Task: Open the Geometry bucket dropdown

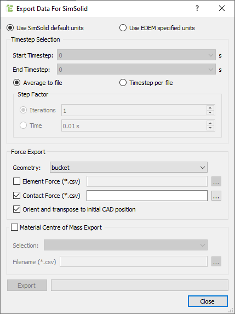Action: coord(129,168)
